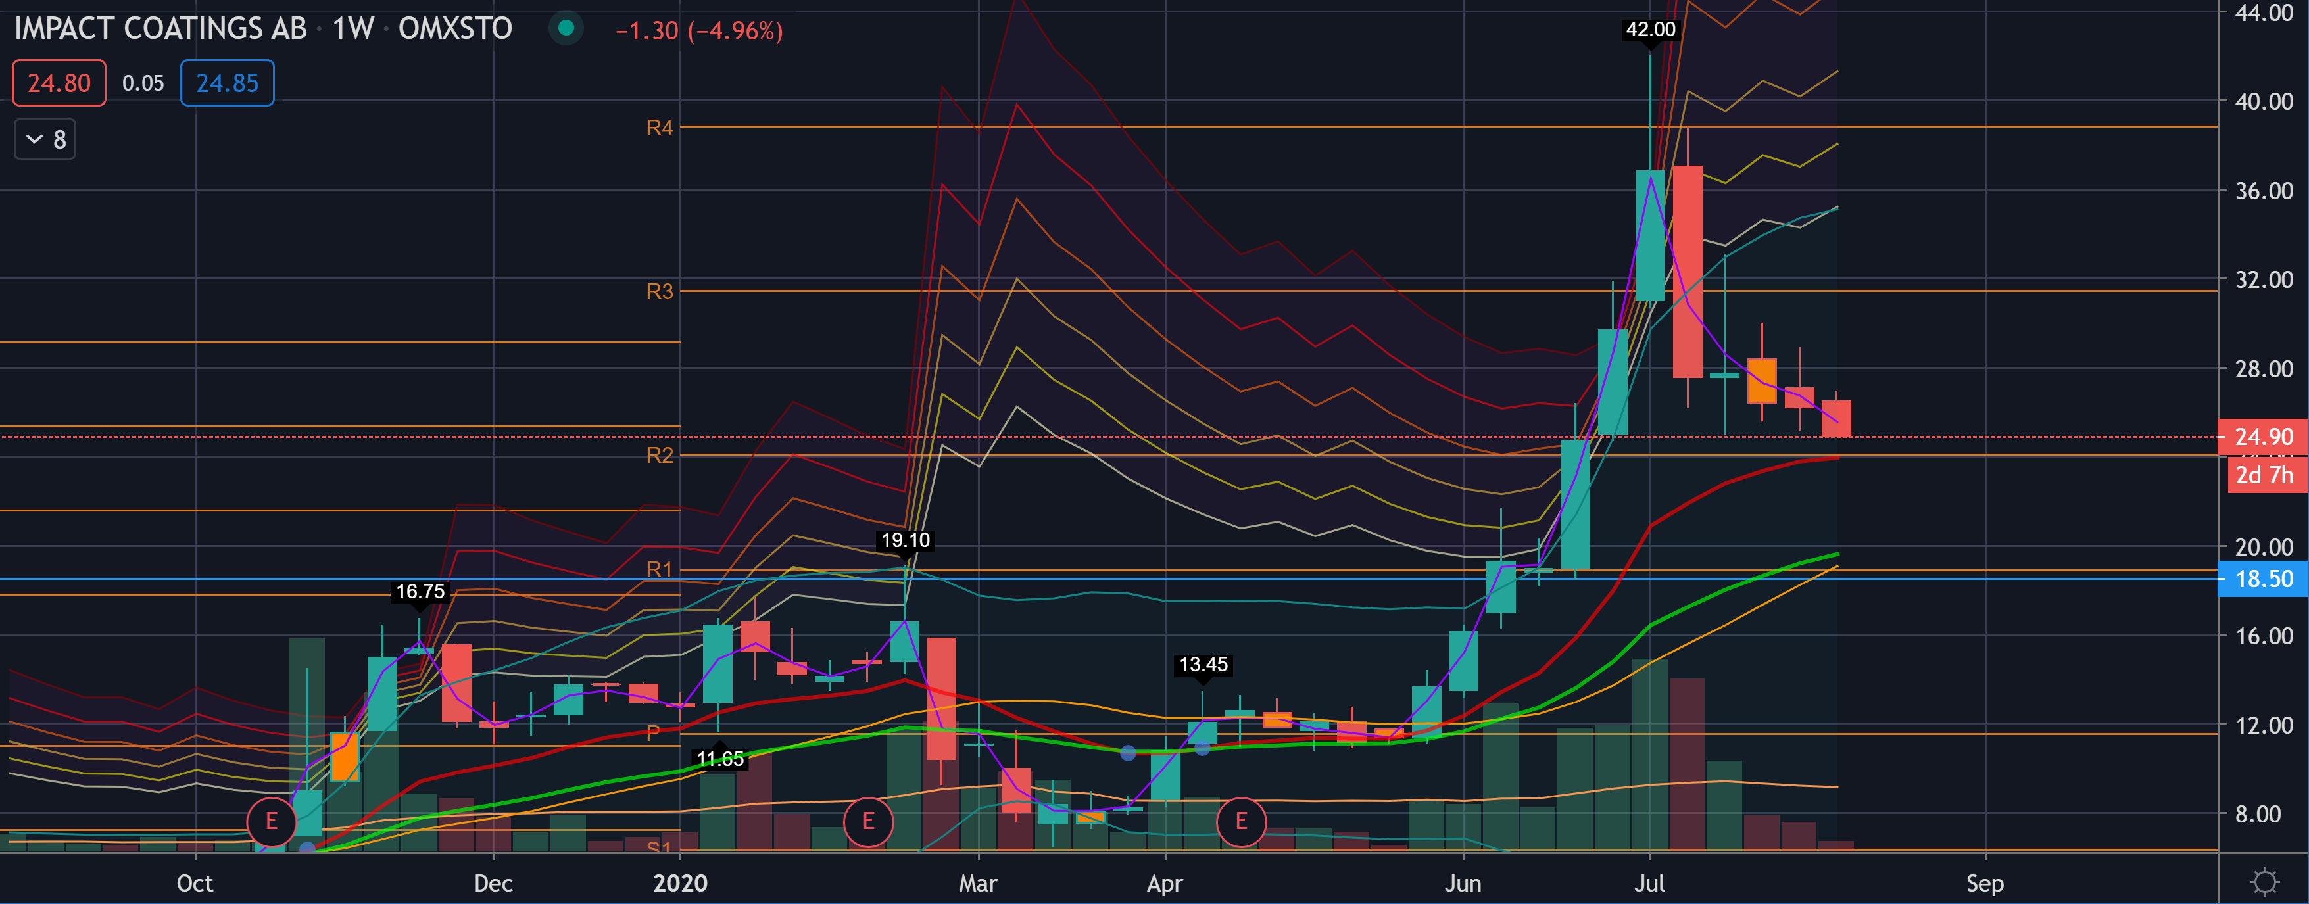This screenshot has height=904, width=2309.
Task: Open the 1W interval selector in title
Action: tap(352, 29)
